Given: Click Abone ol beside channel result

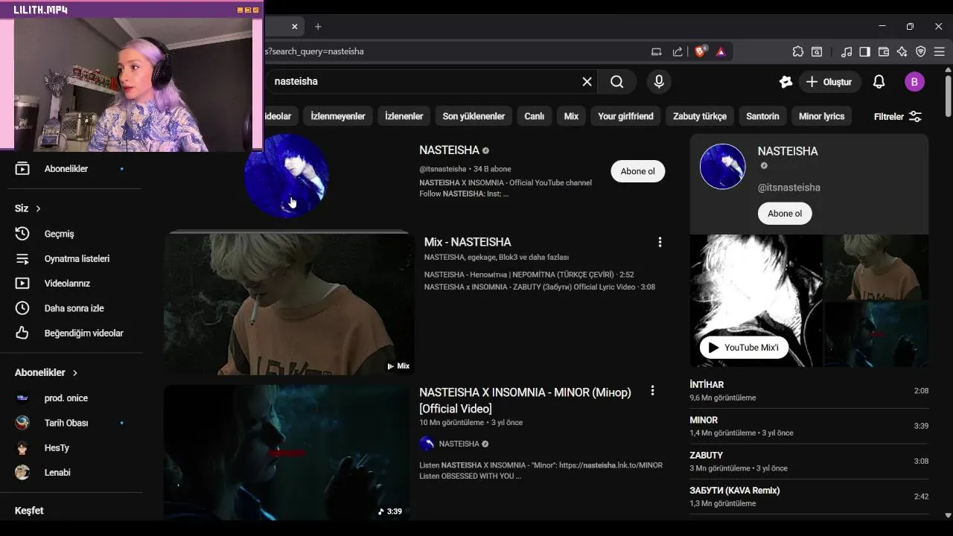Looking at the screenshot, I should coord(638,171).
